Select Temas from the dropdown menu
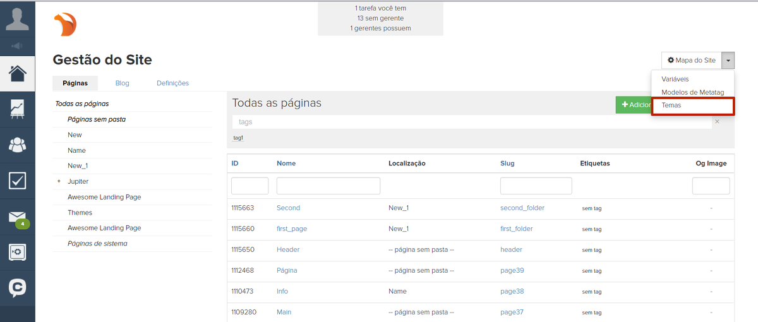The height and width of the screenshot is (322, 758). point(671,105)
